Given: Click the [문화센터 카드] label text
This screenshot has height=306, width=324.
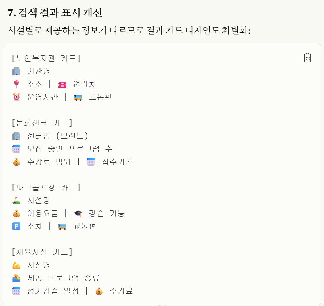Looking at the screenshot, I should click(x=42, y=123).
